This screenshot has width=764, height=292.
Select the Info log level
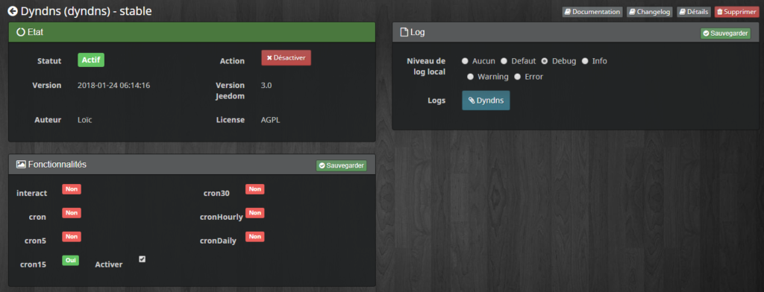[x=585, y=61]
